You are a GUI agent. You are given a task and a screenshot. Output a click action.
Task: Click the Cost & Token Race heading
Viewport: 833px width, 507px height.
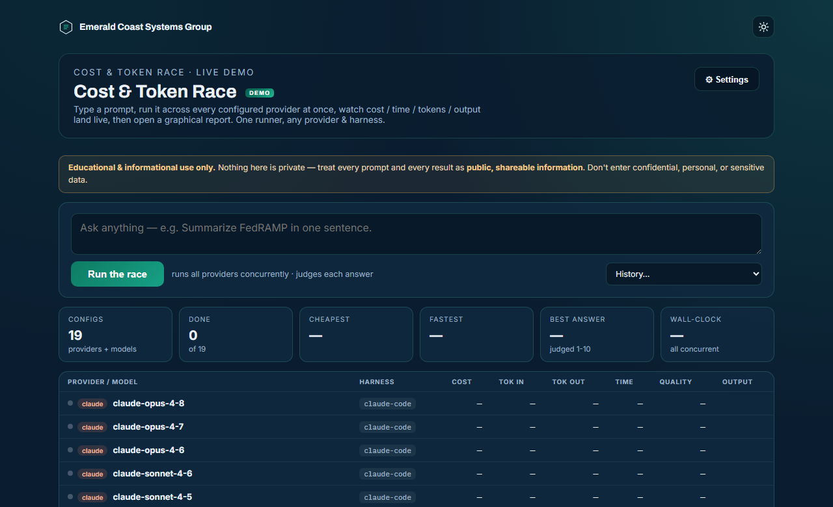click(x=155, y=92)
